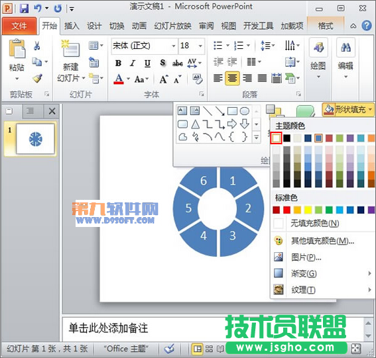The width and height of the screenshot is (376, 358).
Task: Click the Increase Font Size icon
Action: (164, 79)
